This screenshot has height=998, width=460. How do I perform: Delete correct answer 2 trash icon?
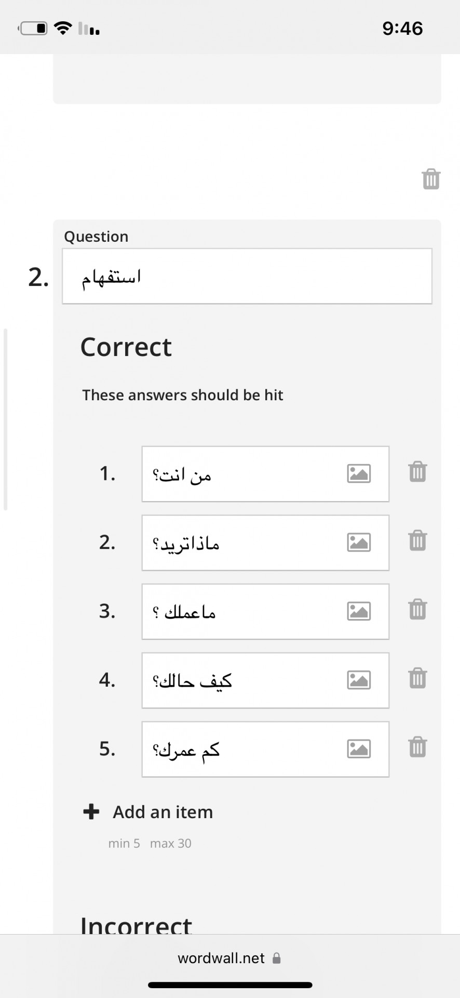point(417,541)
